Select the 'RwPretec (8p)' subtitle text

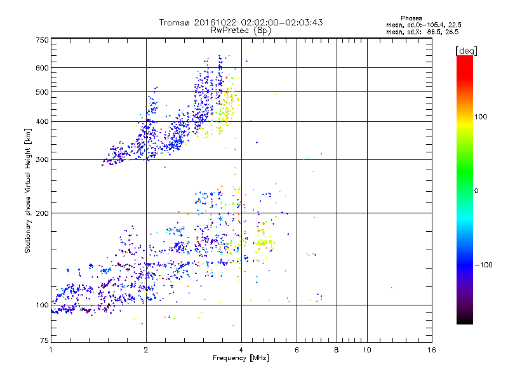241,30
